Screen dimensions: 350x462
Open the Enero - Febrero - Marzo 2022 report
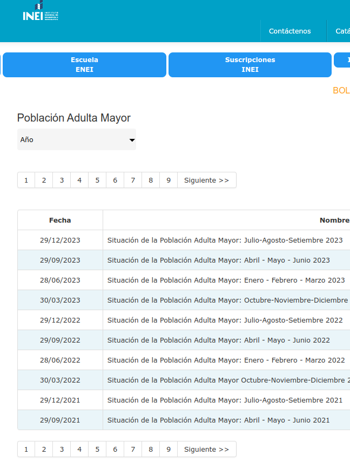tap(226, 360)
